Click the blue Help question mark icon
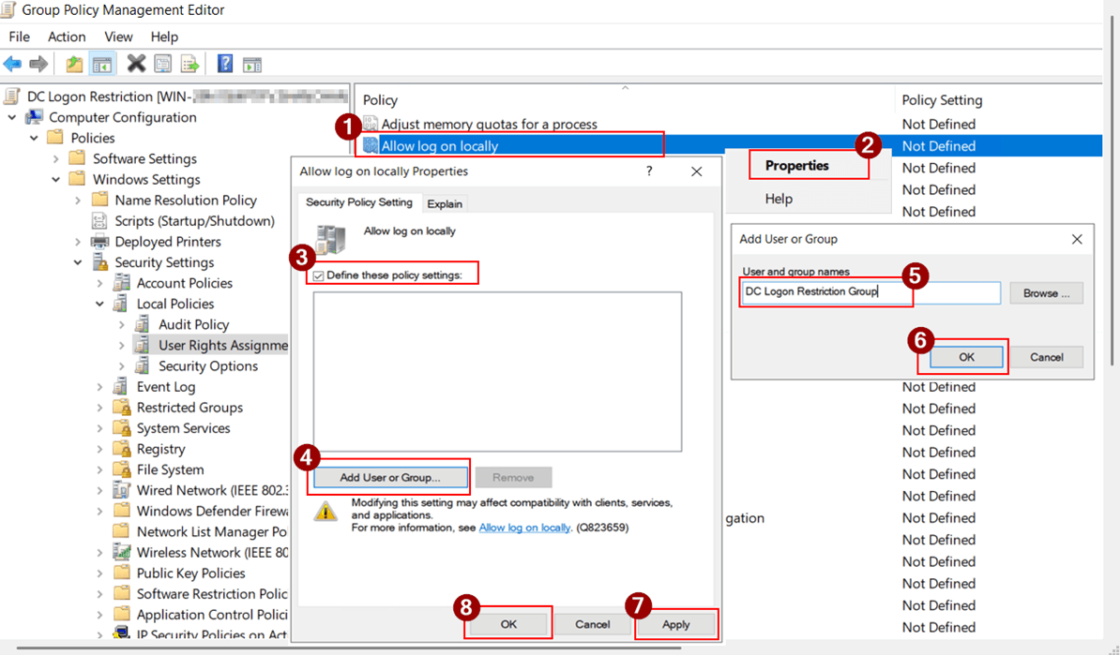 click(x=225, y=65)
